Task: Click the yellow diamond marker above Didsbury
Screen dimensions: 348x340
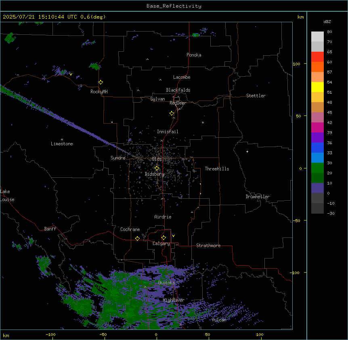Action: [x=157, y=168]
